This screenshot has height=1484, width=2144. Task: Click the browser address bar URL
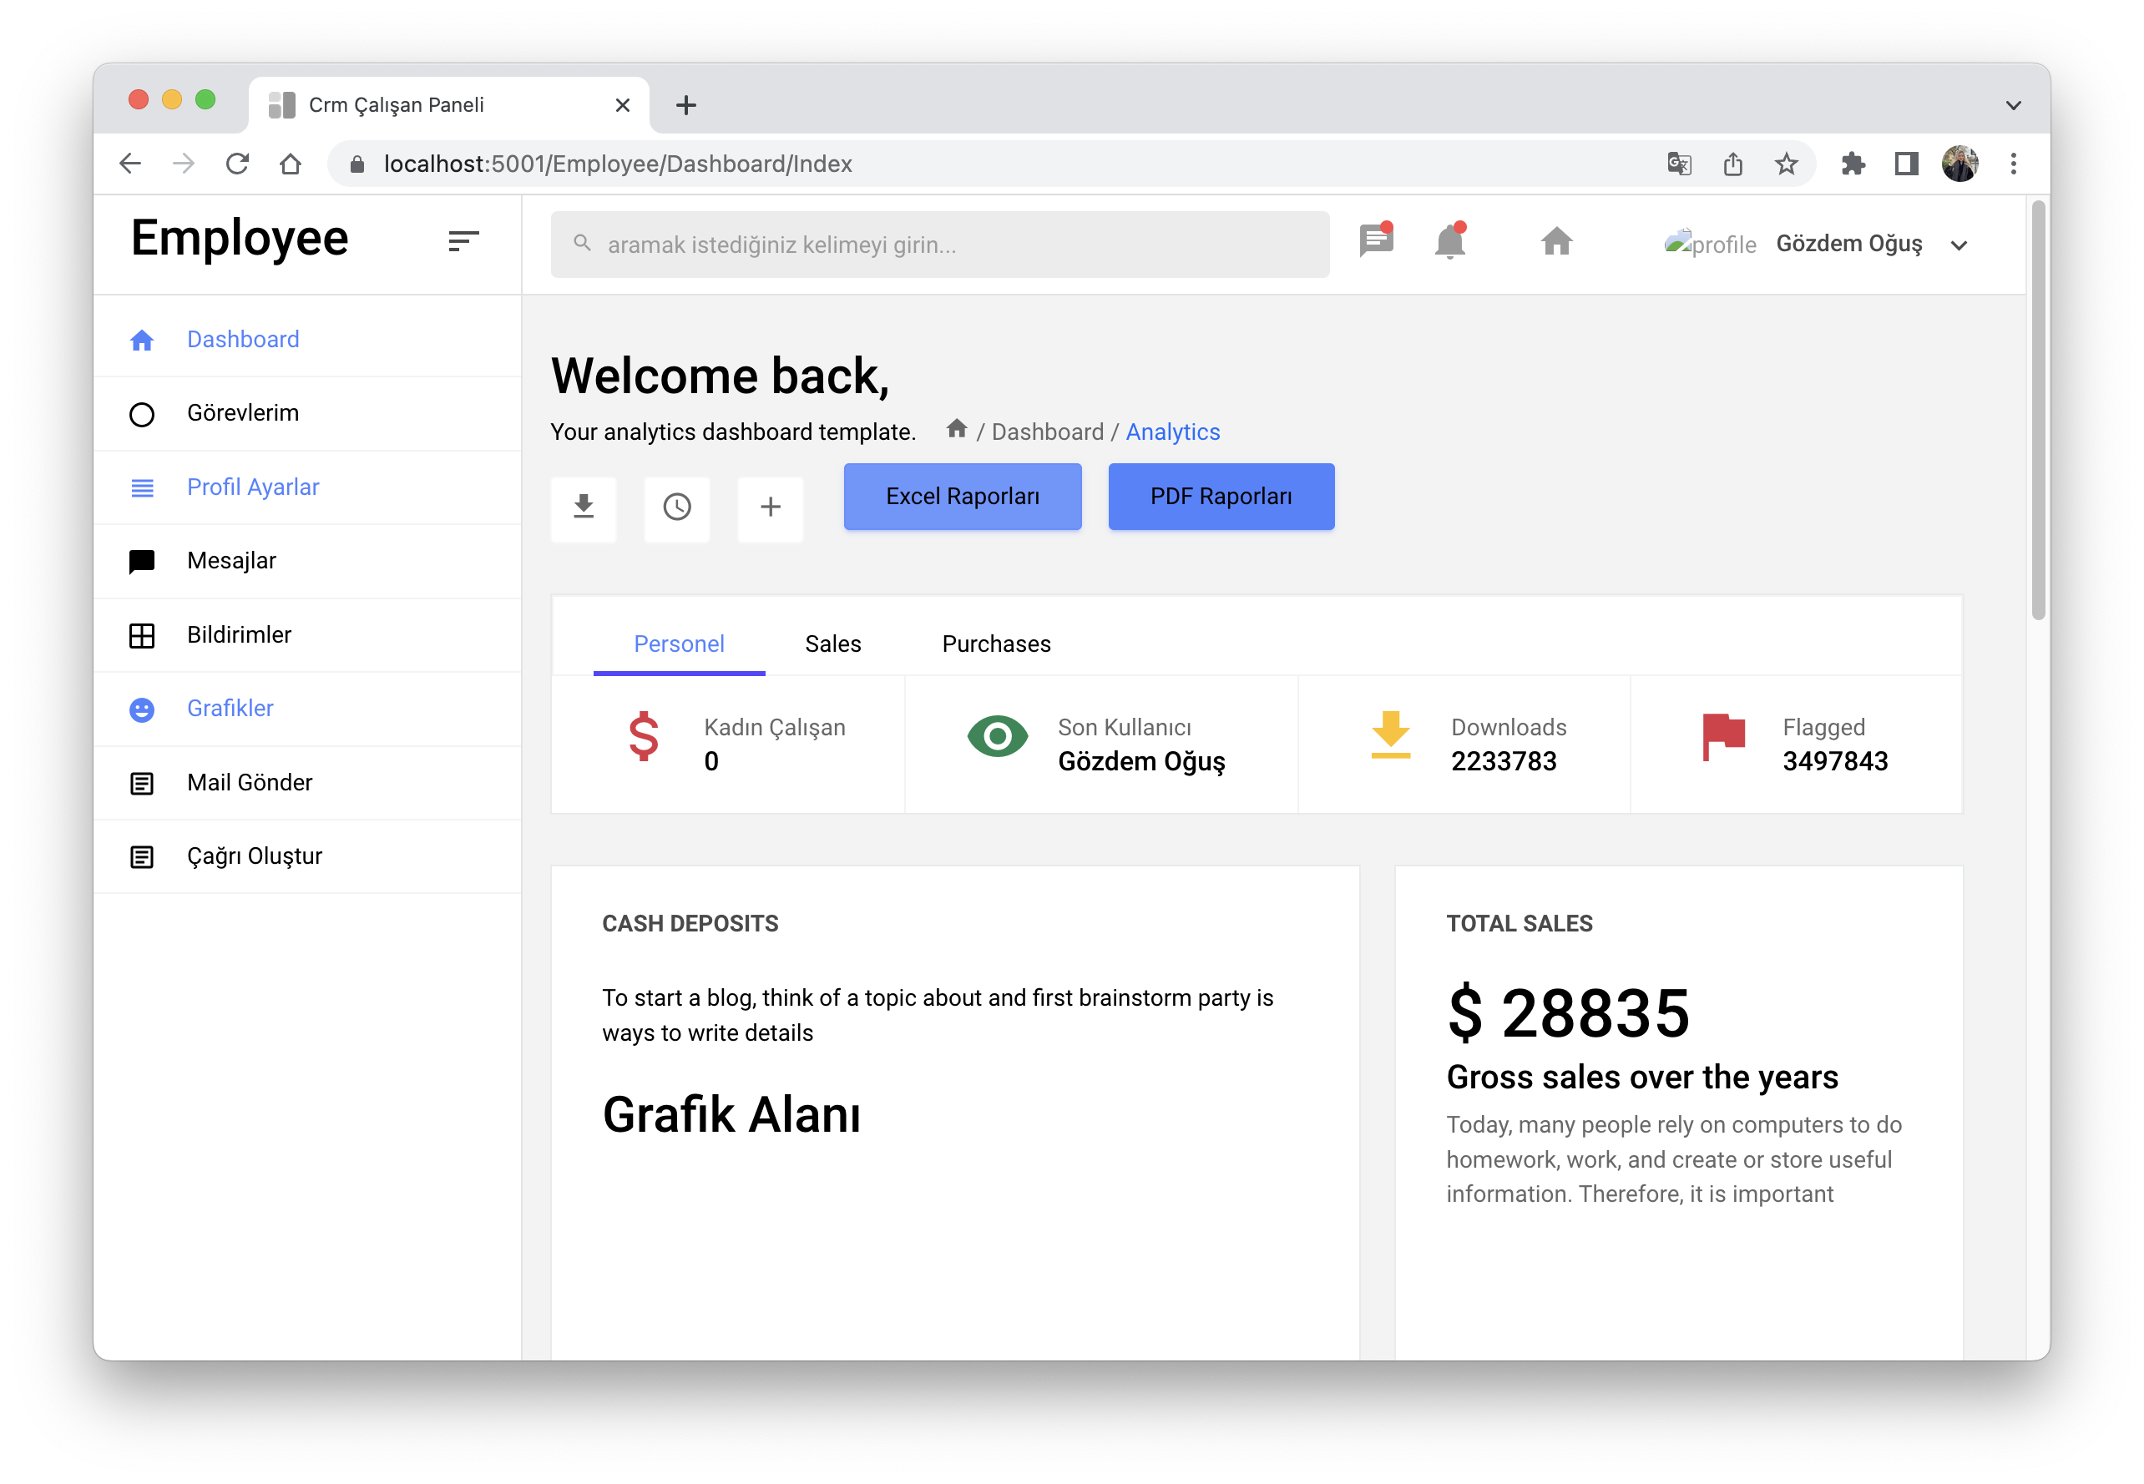(x=618, y=164)
